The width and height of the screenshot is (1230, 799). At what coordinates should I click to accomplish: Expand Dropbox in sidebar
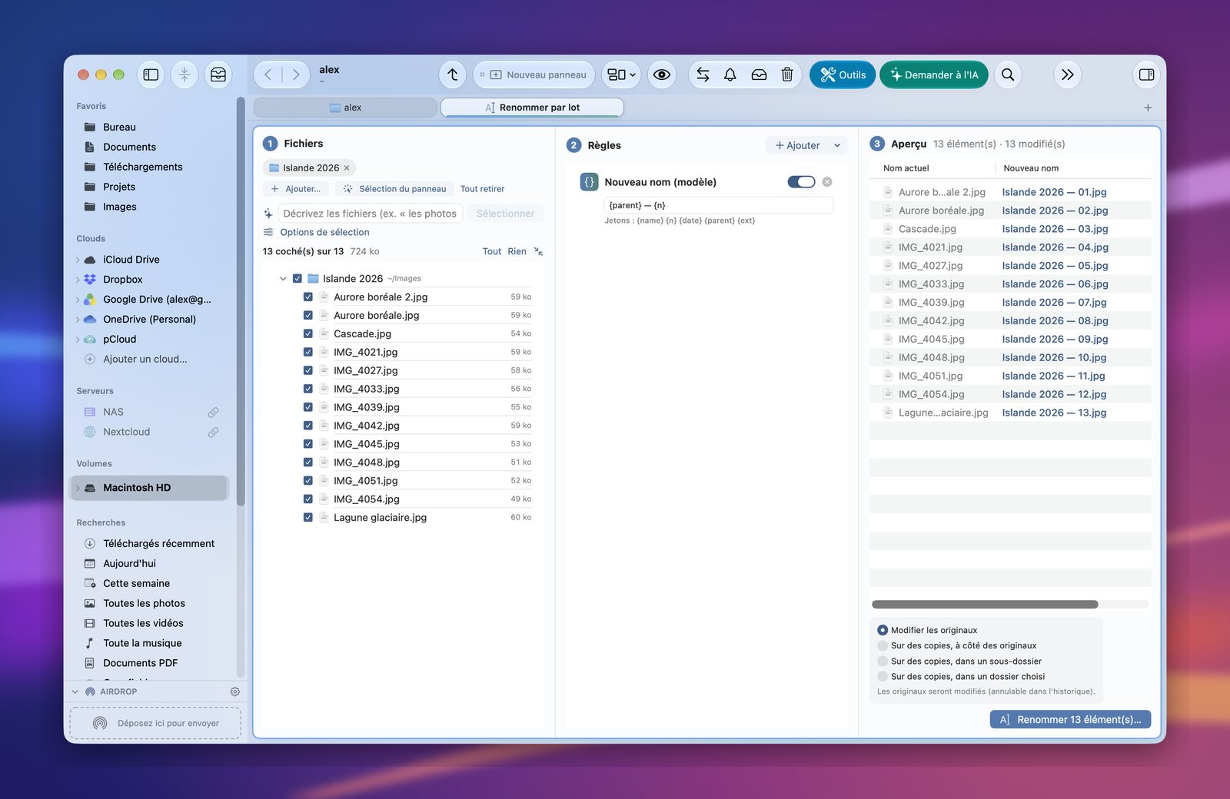click(78, 280)
